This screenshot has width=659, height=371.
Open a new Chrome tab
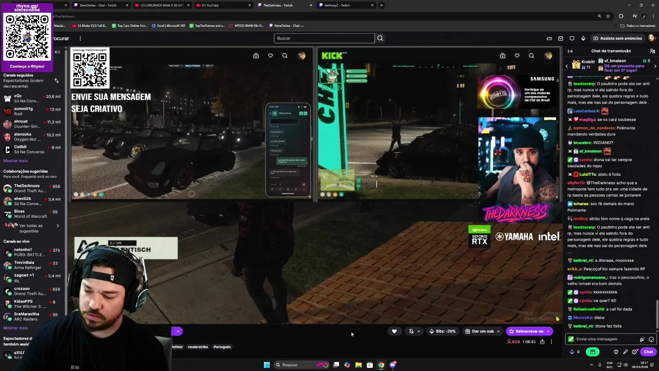tap(381, 5)
